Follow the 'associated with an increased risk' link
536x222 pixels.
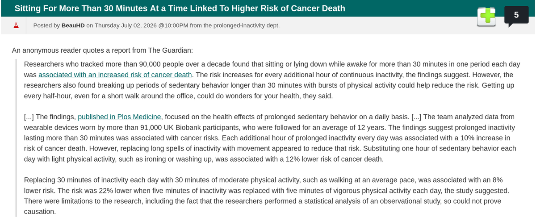pos(115,74)
